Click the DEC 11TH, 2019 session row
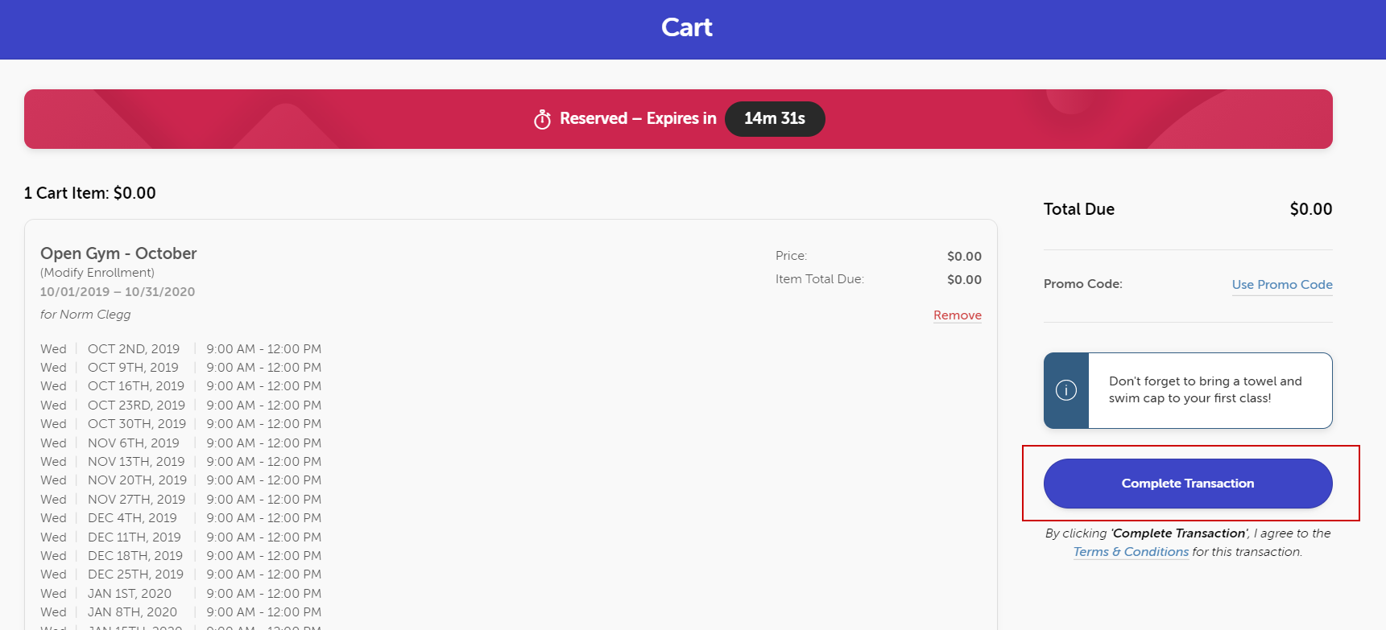This screenshot has height=630, width=1386. click(x=181, y=537)
